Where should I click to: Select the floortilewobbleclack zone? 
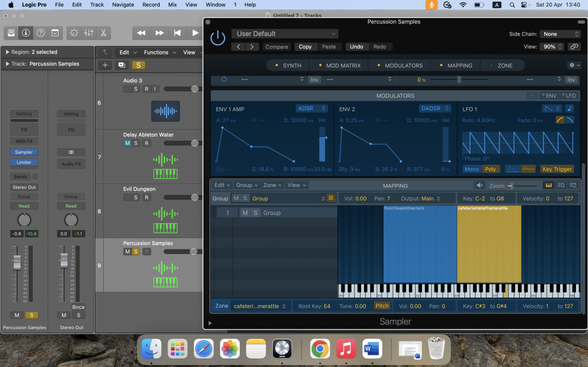click(x=420, y=244)
